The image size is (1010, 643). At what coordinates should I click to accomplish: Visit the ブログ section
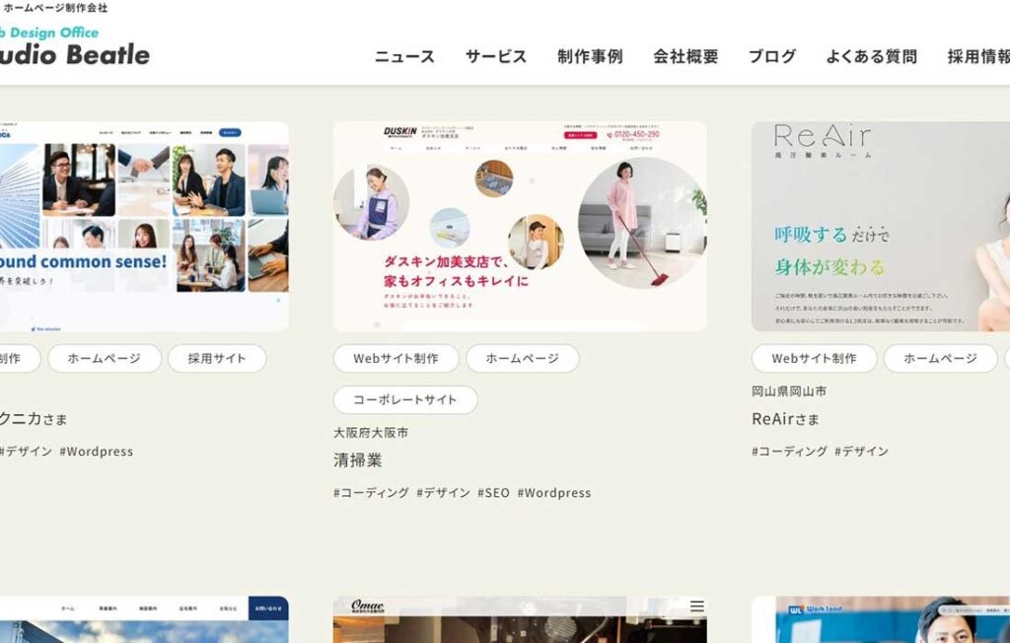tap(772, 57)
